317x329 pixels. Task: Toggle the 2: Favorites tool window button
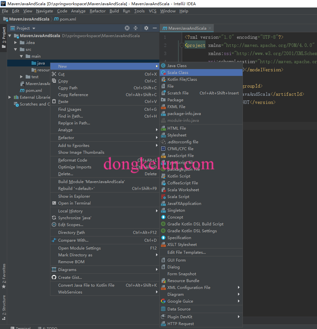4,276
